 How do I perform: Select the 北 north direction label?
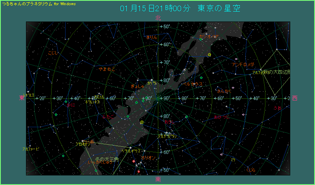[x=158, y=18]
